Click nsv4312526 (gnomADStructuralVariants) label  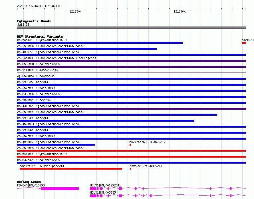point(49,106)
